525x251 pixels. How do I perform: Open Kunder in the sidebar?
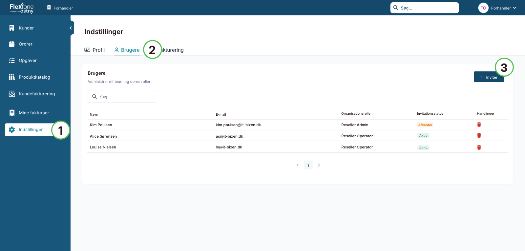coord(26,28)
